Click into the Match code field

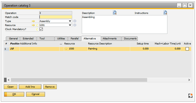(56, 17)
